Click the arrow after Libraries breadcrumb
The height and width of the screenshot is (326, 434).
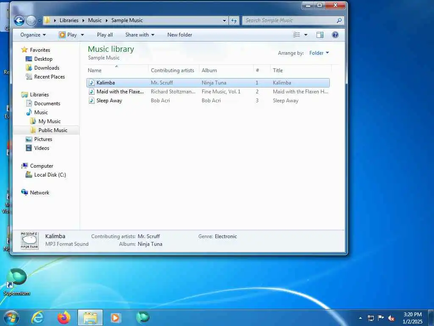(83, 20)
